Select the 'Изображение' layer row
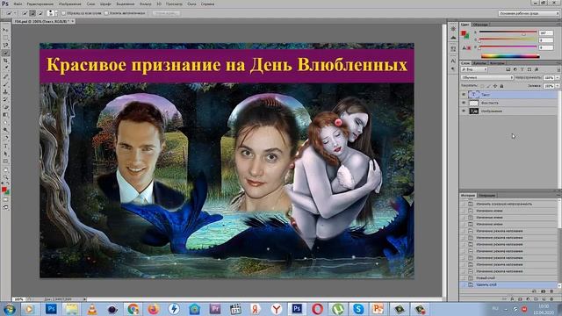The height and width of the screenshot is (316, 562). (509, 111)
